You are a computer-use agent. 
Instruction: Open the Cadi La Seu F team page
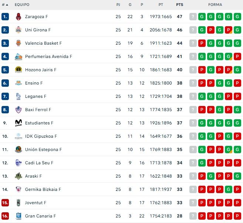pos(39,163)
